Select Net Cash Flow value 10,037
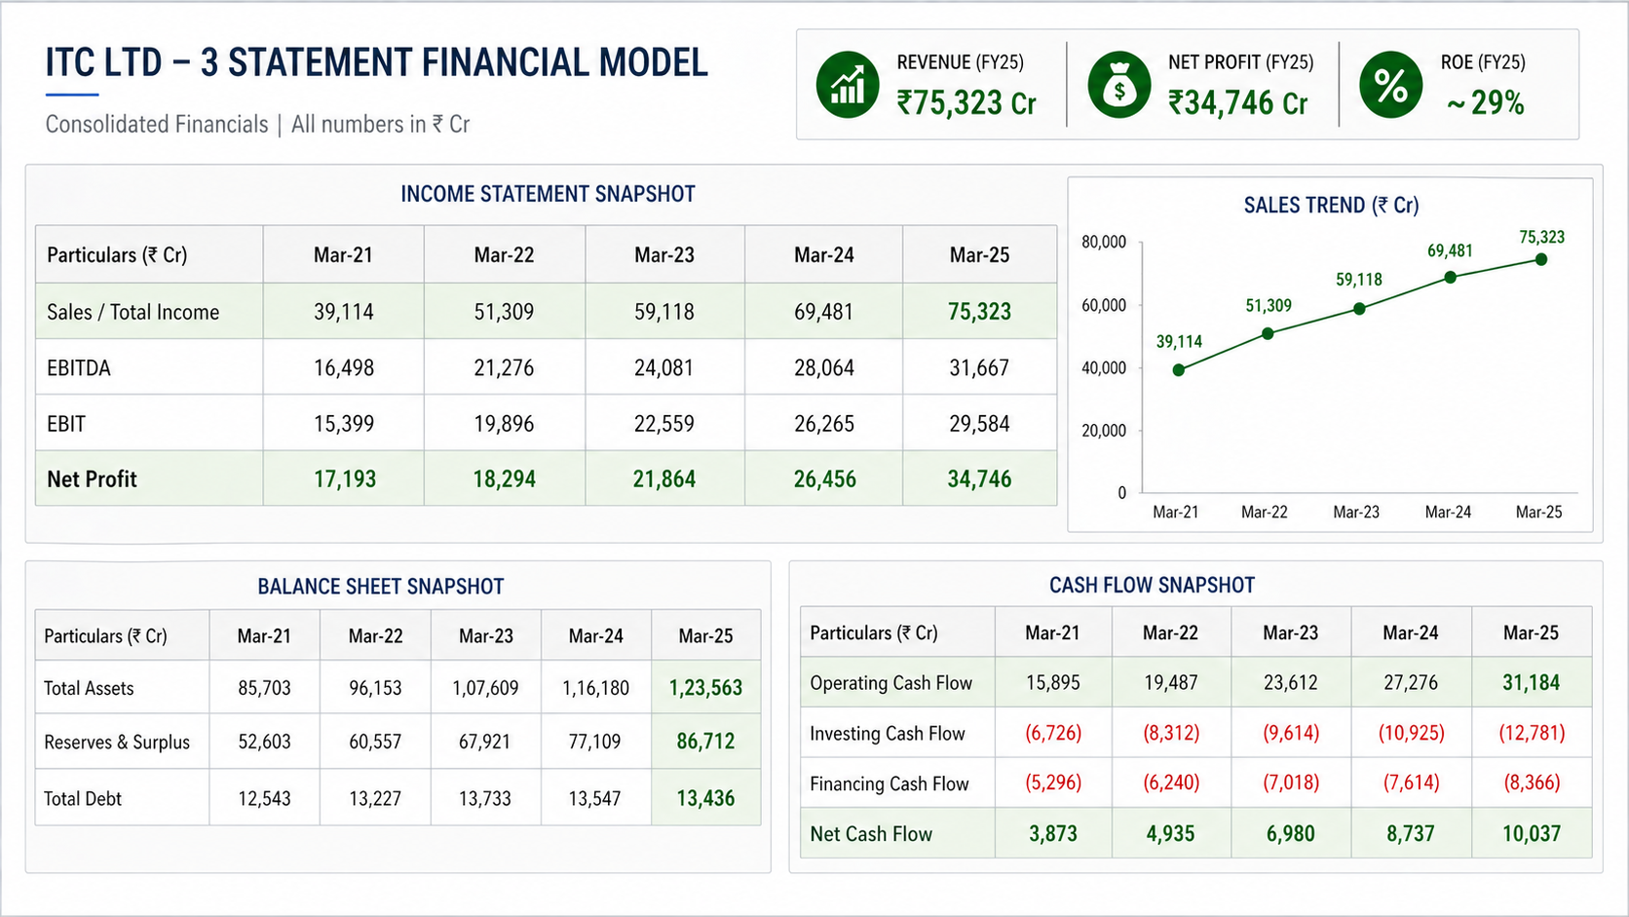The height and width of the screenshot is (917, 1629). point(1531,834)
